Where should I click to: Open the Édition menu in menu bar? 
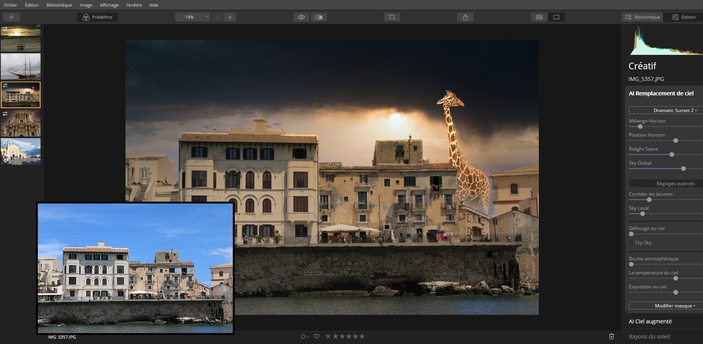click(x=32, y=5)
